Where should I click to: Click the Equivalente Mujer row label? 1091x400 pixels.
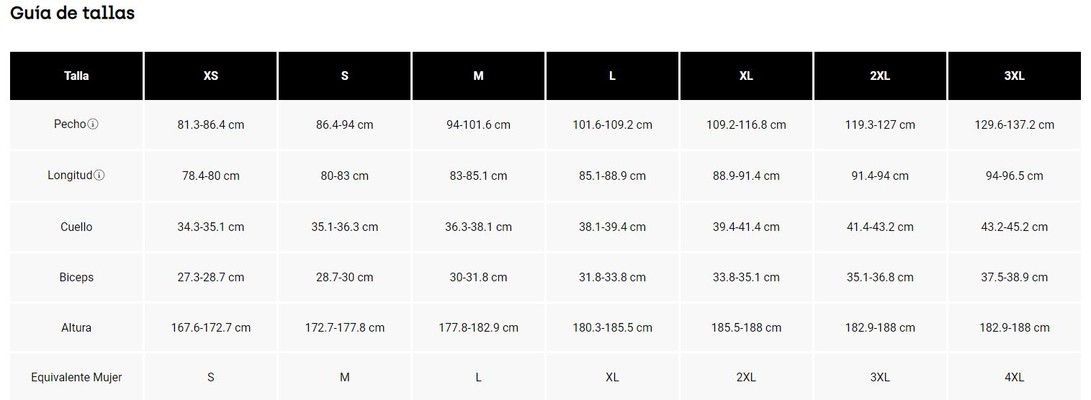point(76,377)
